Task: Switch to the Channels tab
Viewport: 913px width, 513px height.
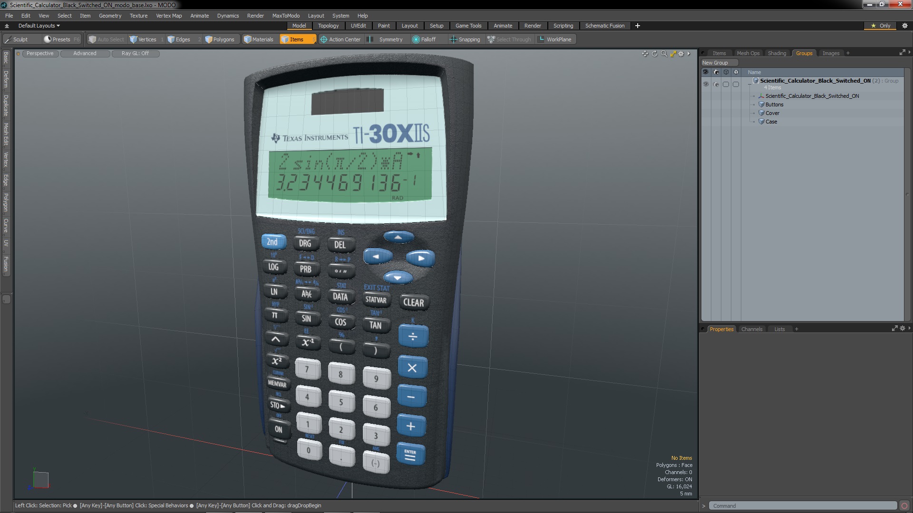Action: click(x=751, y=329)
